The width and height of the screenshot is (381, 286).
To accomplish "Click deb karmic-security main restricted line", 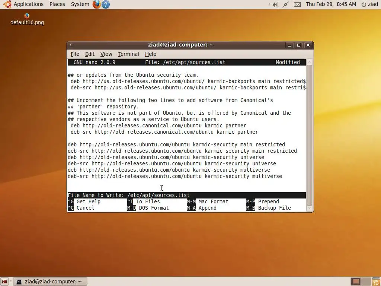I will (176, 144).
